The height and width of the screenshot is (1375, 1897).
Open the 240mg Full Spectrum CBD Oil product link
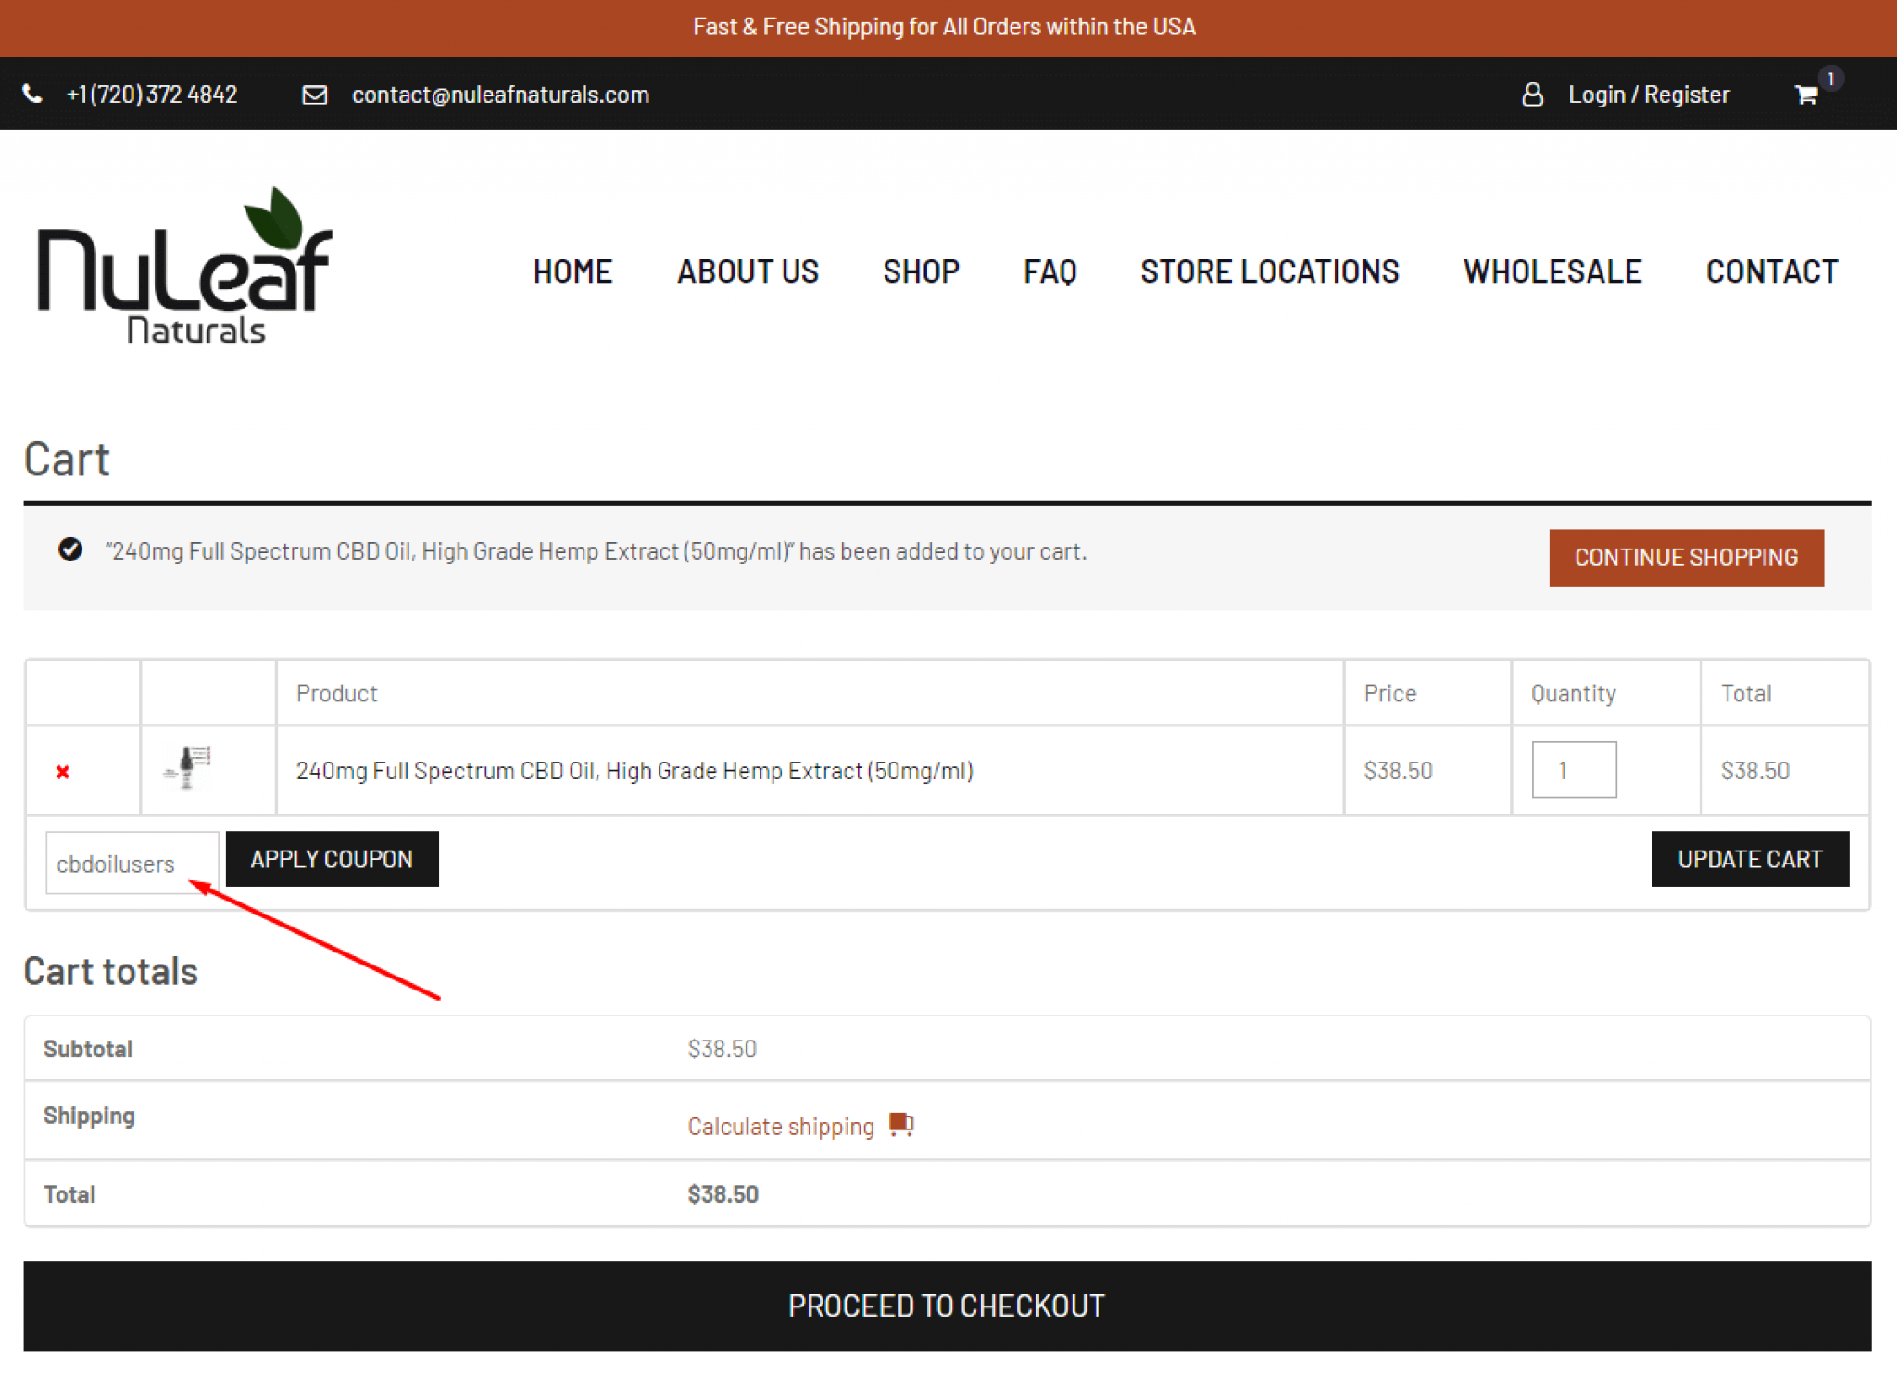click(x=634, y=770)
